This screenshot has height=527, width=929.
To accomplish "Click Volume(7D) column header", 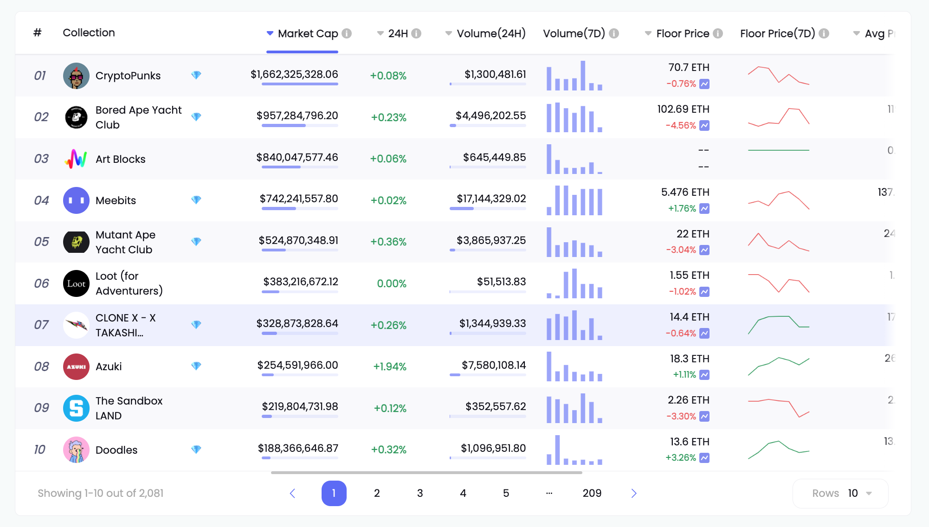I will [574, 33].
